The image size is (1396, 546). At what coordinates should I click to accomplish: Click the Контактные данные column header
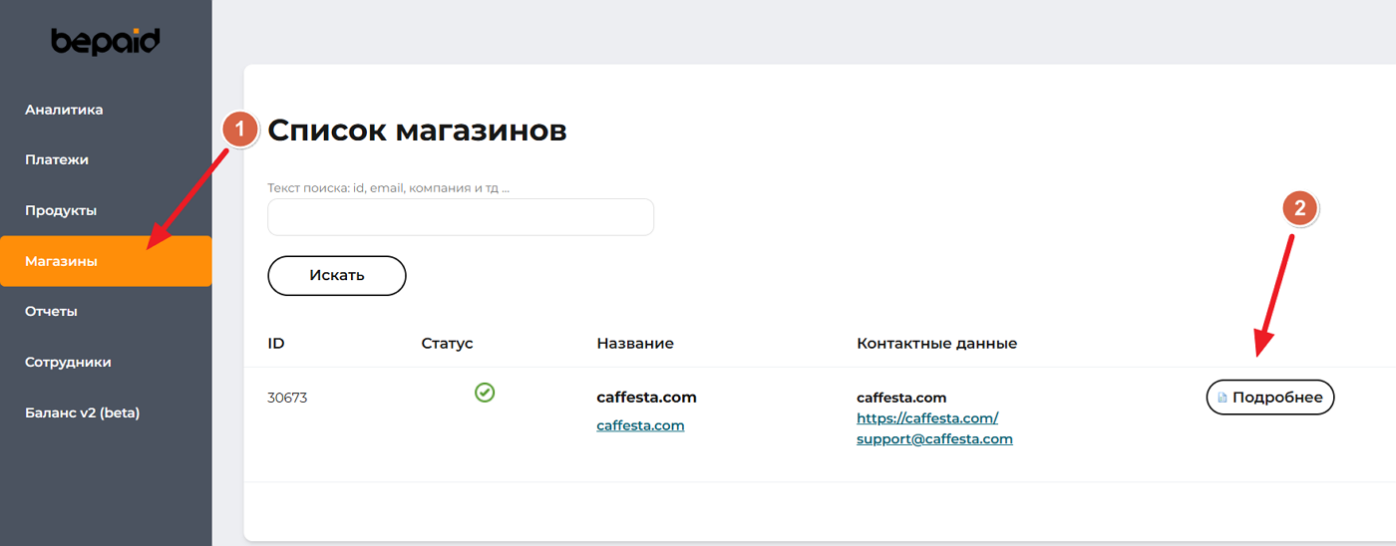click(936, 344)
